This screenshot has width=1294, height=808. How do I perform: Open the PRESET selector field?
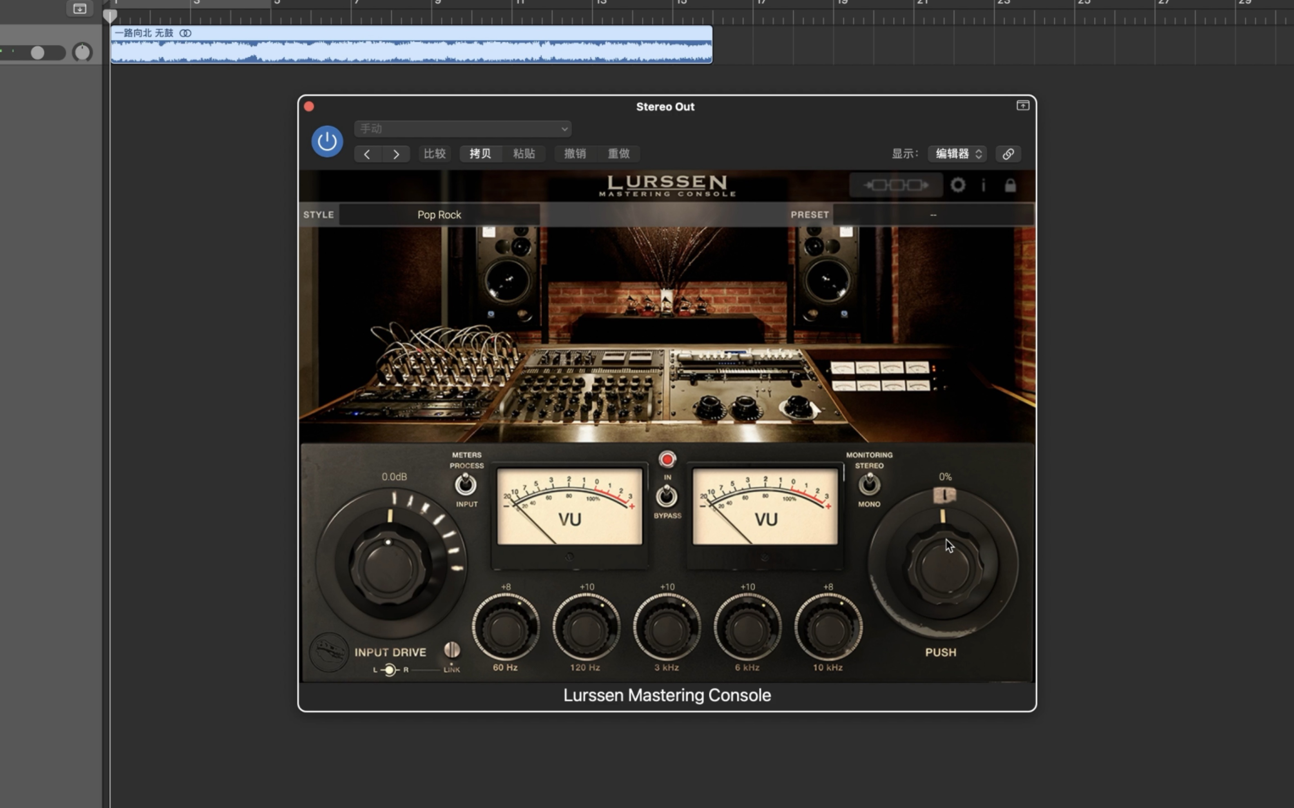click(933, 215)
